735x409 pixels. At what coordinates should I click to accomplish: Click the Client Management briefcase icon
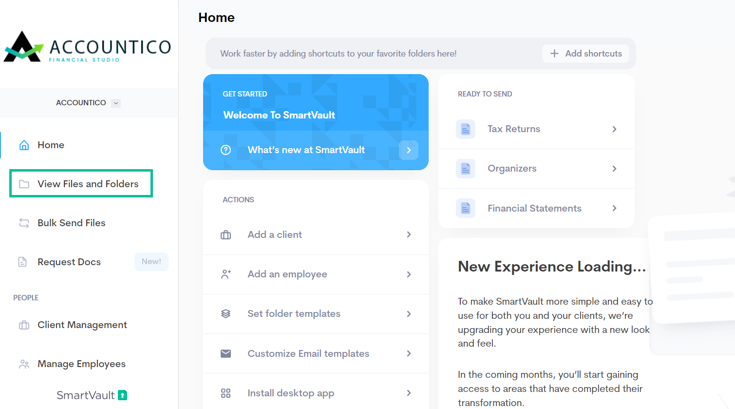pyautogui.click(x=24, y=325)
